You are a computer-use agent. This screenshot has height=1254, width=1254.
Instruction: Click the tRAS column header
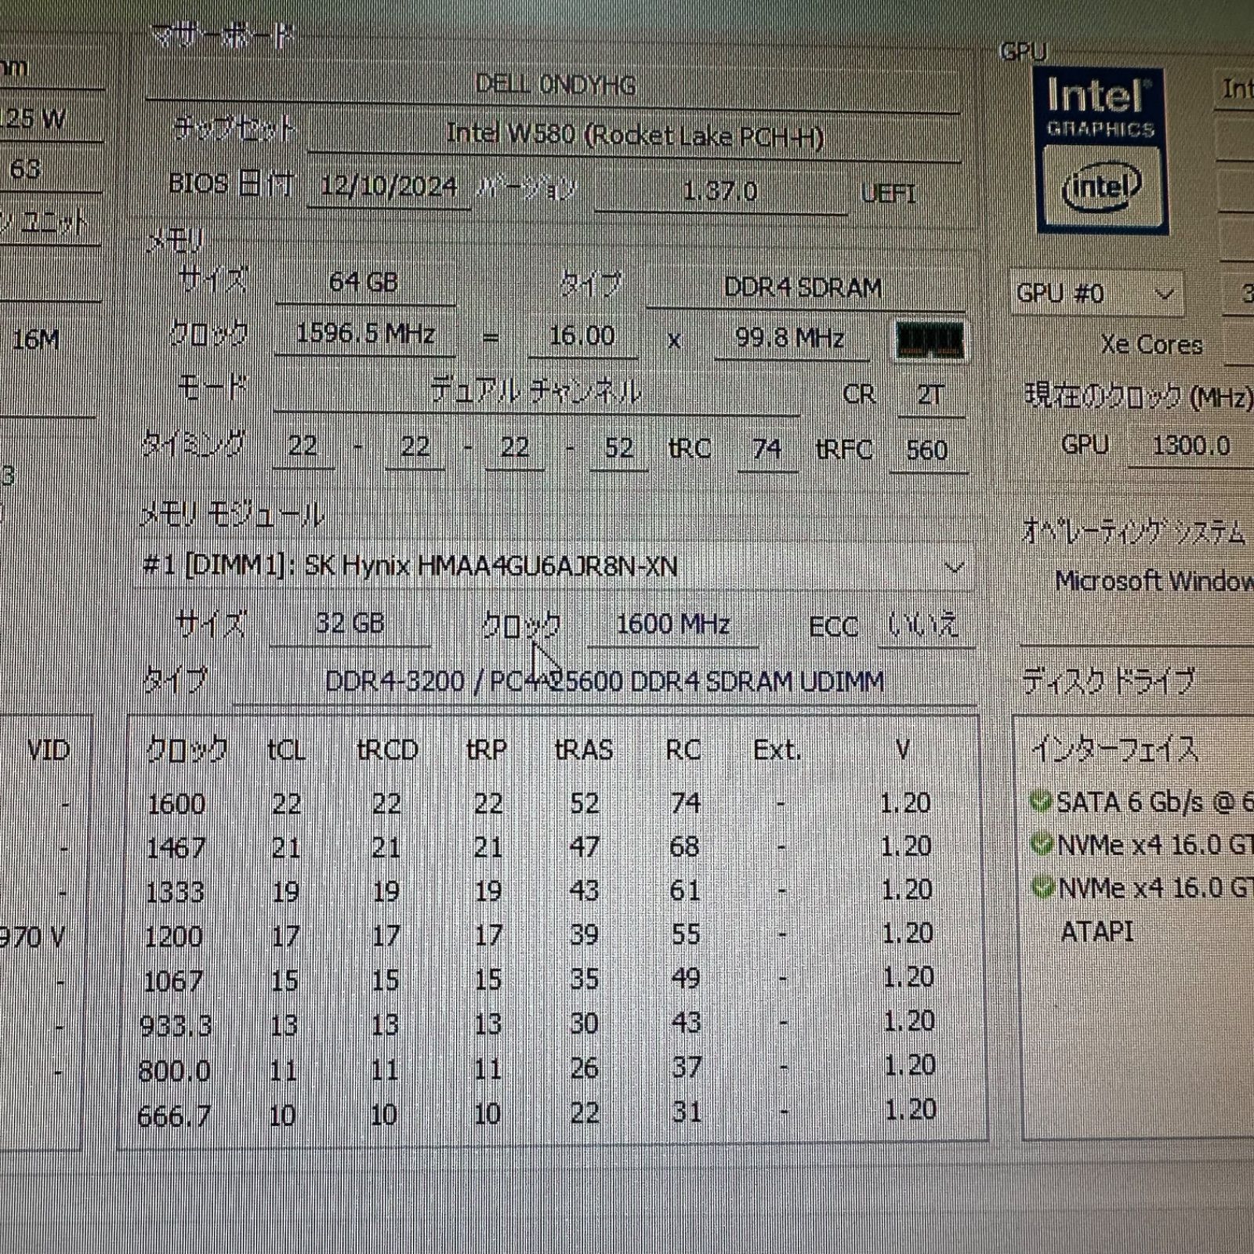(584, 750)
